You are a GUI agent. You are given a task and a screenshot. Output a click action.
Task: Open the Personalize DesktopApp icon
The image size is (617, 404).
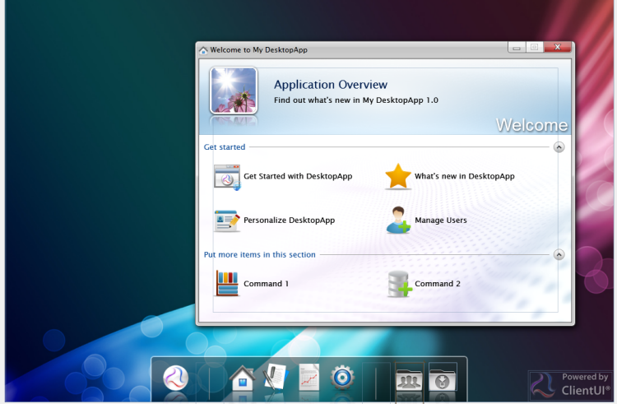[227, 221]
